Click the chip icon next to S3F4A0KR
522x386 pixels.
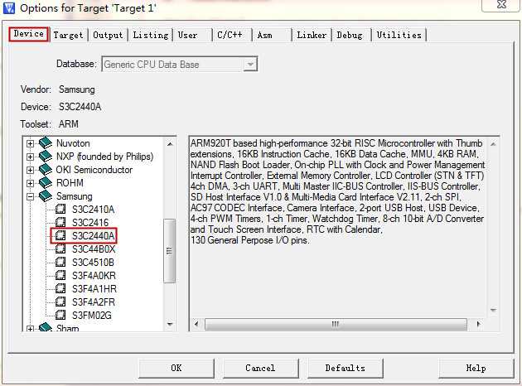pyautogui.click(x=60, y=276)
